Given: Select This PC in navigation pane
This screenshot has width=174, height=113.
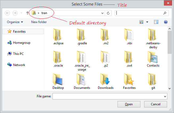Looking at the screenshot, I should coord(15,54).
